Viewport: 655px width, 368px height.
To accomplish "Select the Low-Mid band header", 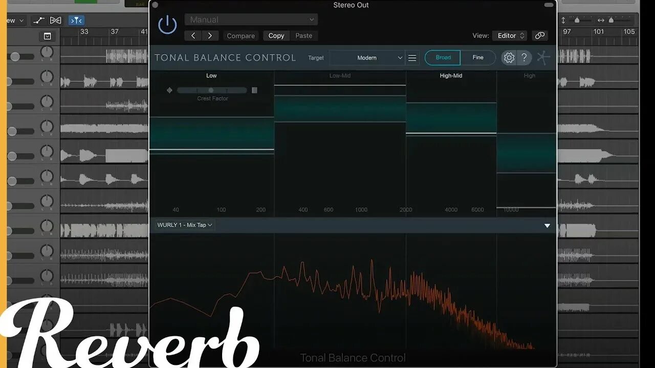I will 340,76.
